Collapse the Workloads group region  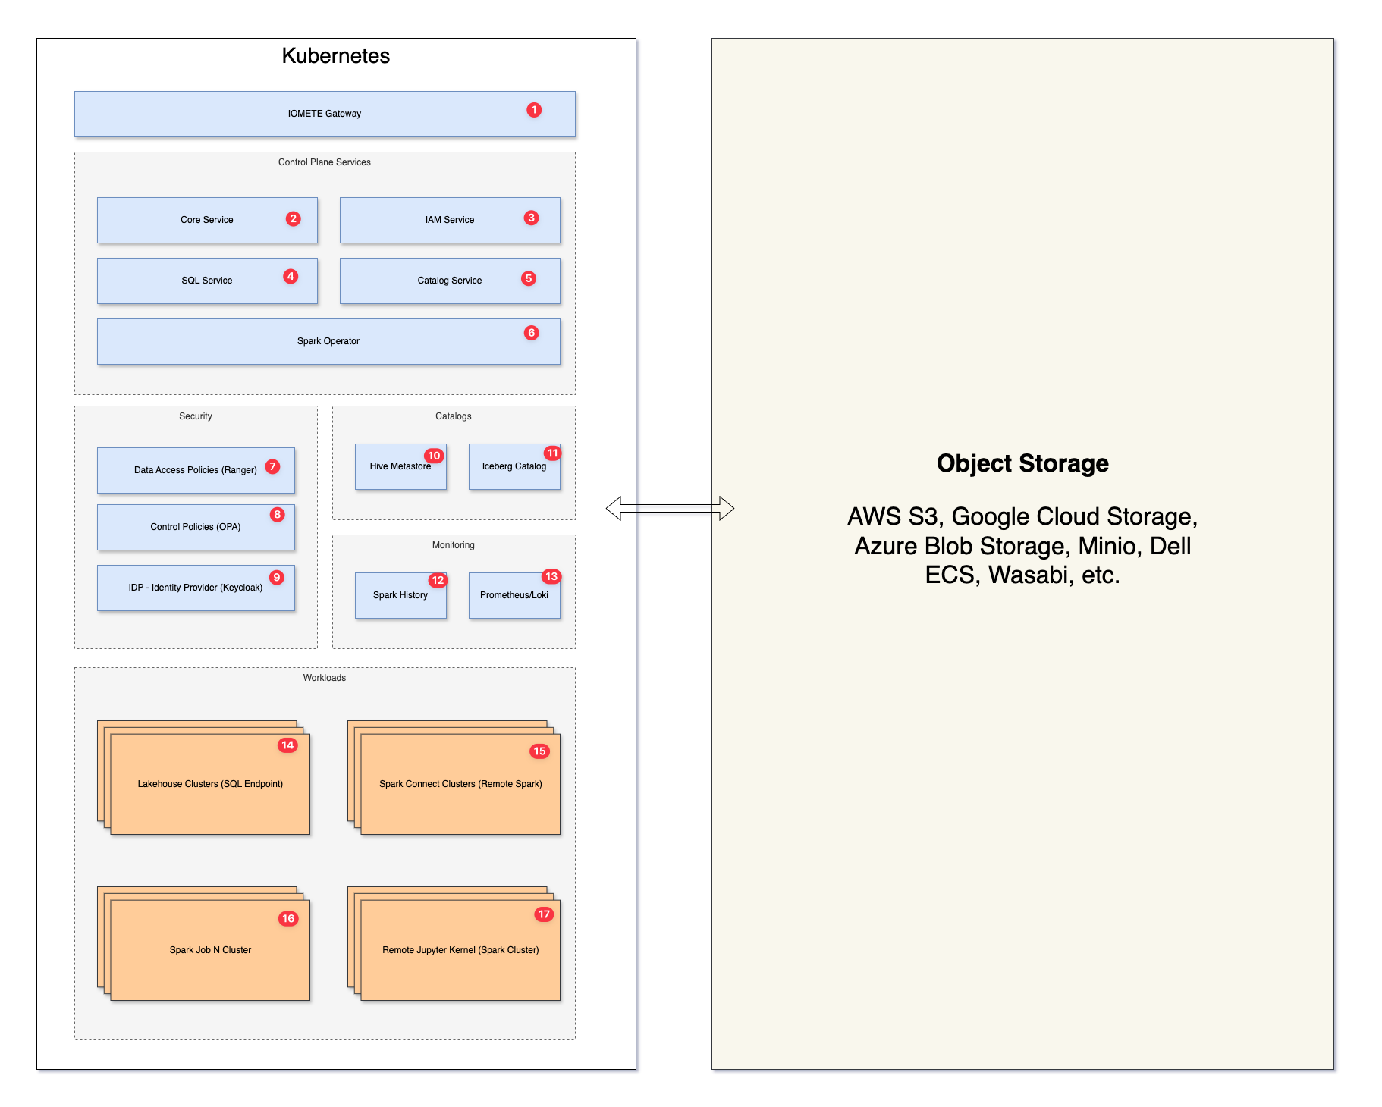click(324, 677)
